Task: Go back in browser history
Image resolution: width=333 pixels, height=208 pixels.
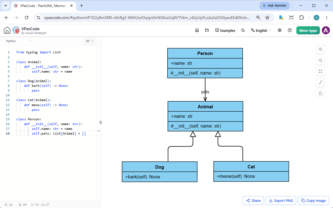Action: [7, 18]
